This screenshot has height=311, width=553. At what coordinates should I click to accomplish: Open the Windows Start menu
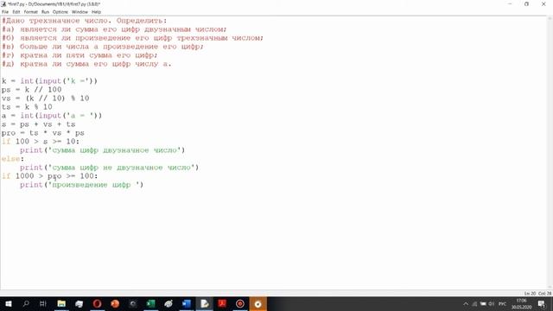tap(8, 303)
